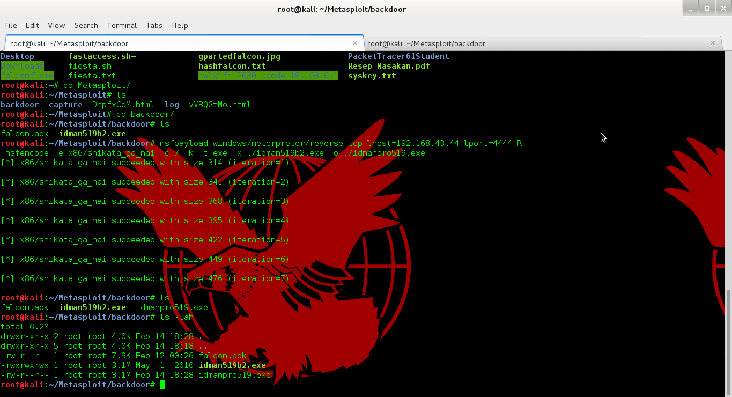Screen dimensions: 732x397
Task: Click the 'total 6.2M' line
Action: click(x=25, y=327)
